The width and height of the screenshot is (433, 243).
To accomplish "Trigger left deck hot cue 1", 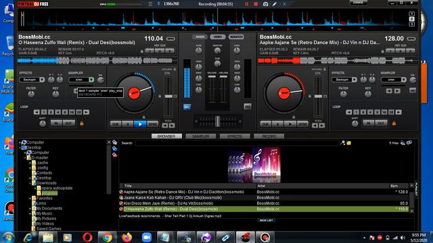I will tap(150, 51).
